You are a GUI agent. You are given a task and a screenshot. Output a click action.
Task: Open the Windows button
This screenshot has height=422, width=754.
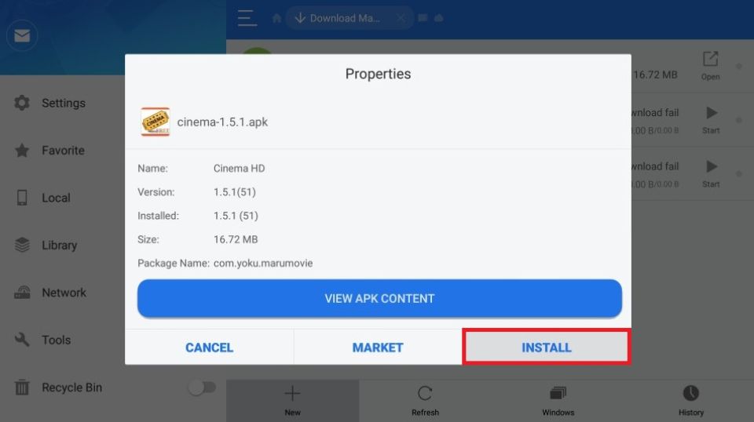coord(558,400)
